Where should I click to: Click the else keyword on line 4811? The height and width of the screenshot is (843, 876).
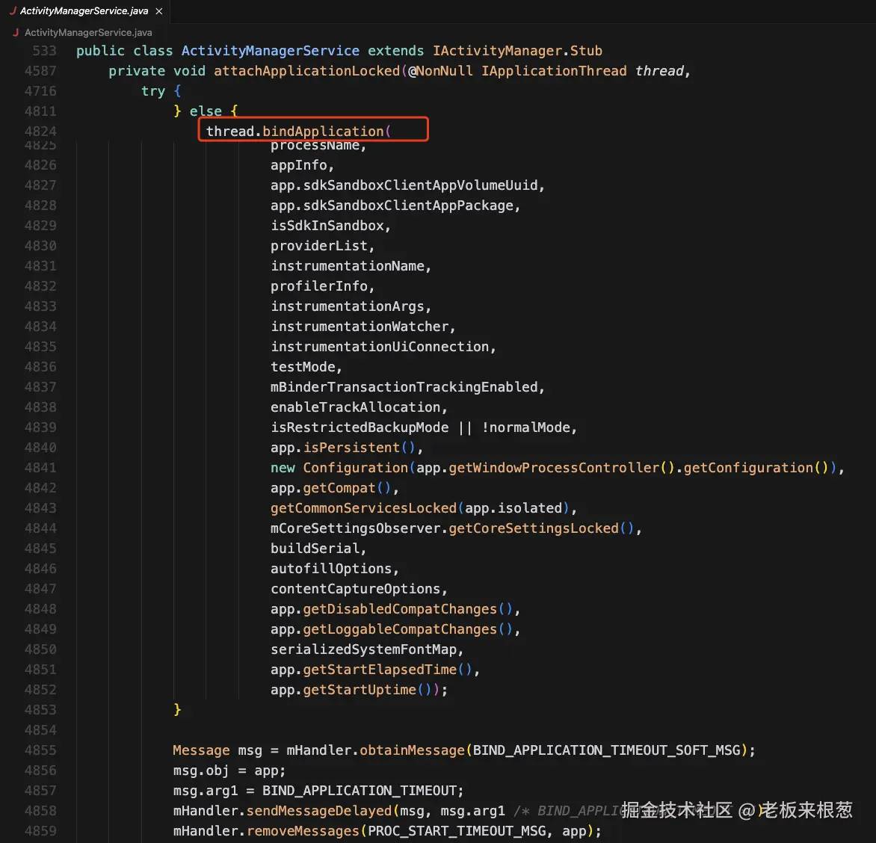point(206,111)
